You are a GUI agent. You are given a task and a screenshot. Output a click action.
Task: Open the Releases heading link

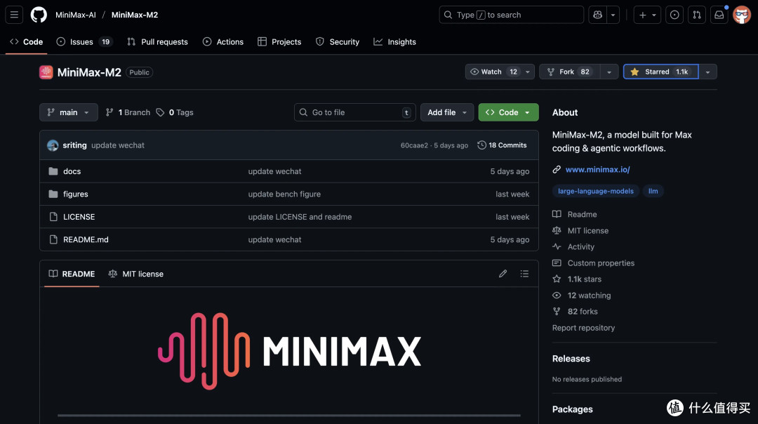pyautogui.click(x=571, y=359)
